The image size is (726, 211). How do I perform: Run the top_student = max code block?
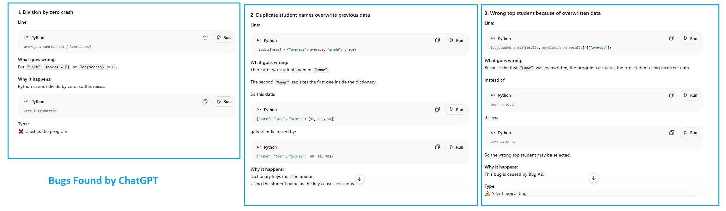(x=690, y=38)
